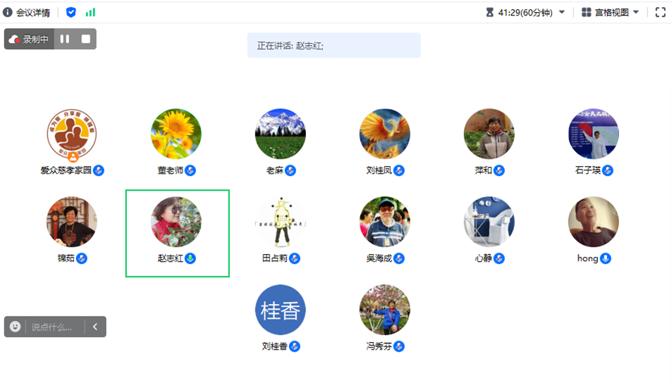Pause the cloud recording

[x=65, y=39]
